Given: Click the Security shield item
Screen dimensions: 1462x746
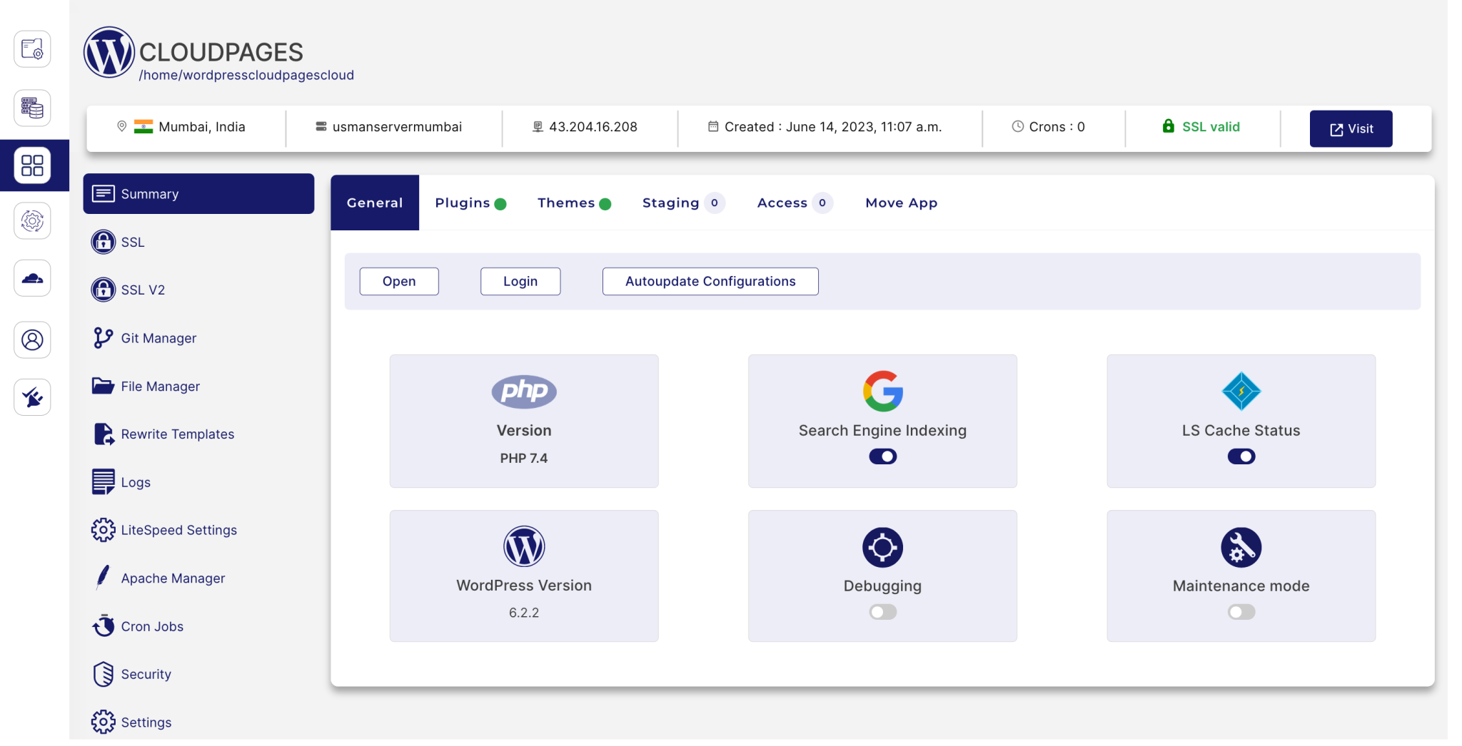Looking at the screenshot, I should pos(146,674).
